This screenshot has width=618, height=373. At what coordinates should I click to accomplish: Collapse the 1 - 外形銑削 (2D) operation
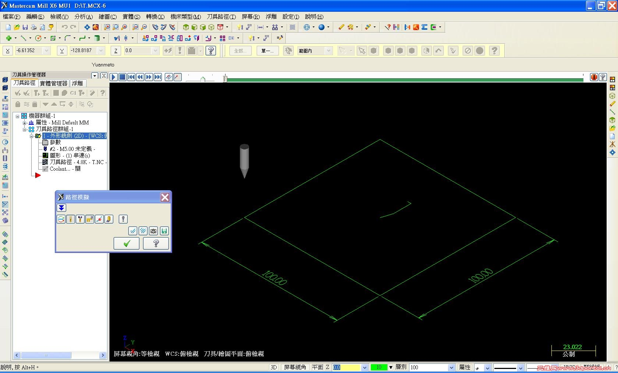click(x=31, y=136)
